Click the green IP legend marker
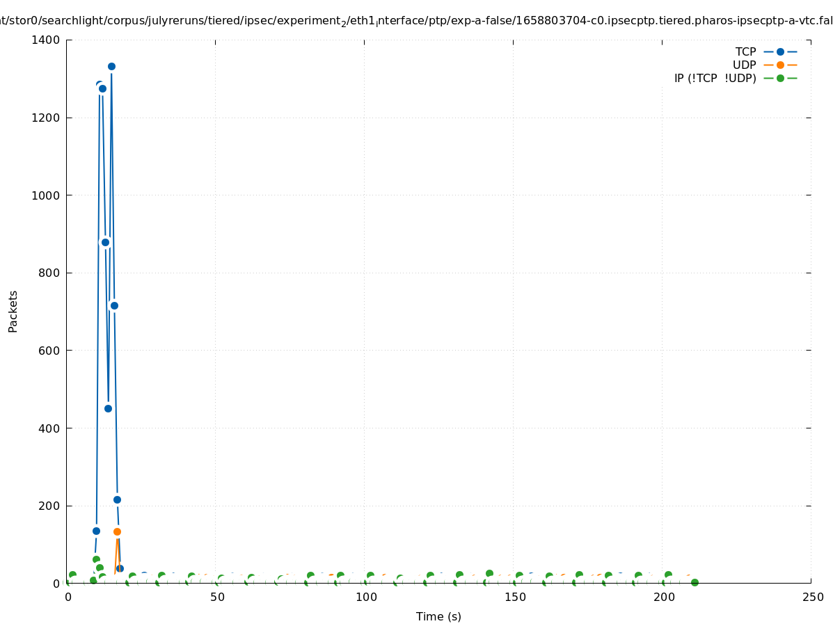This screenshot has height=626, width=833. click(x=780, y=78)
